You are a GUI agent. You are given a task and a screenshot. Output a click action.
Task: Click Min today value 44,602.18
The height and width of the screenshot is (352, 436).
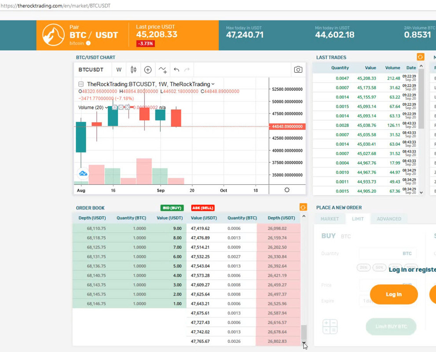click(x=335, y=35)
